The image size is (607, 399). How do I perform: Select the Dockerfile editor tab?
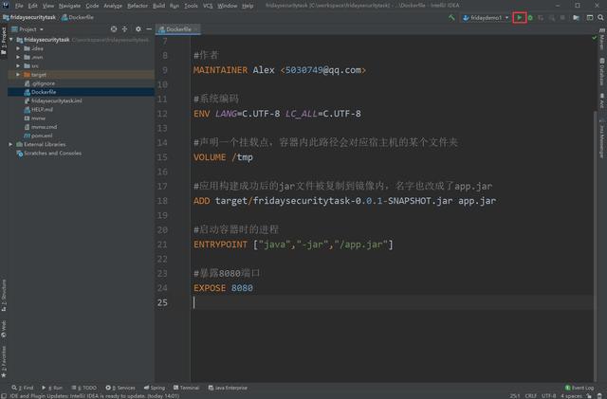pyautogui.click(x=178, y=29)
